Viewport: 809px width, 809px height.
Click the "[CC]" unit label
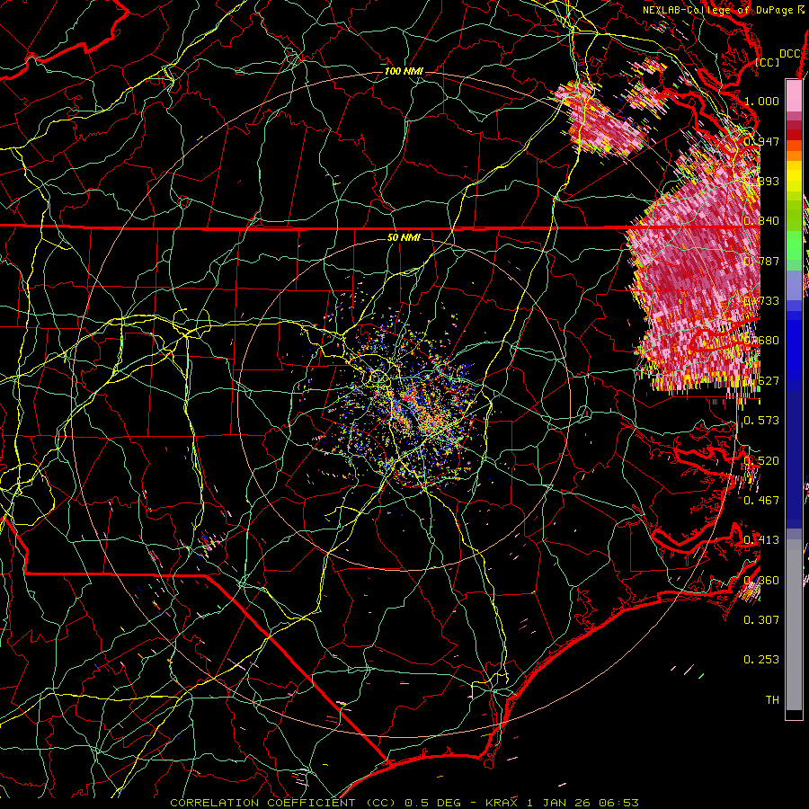click(x=768, y=62)
